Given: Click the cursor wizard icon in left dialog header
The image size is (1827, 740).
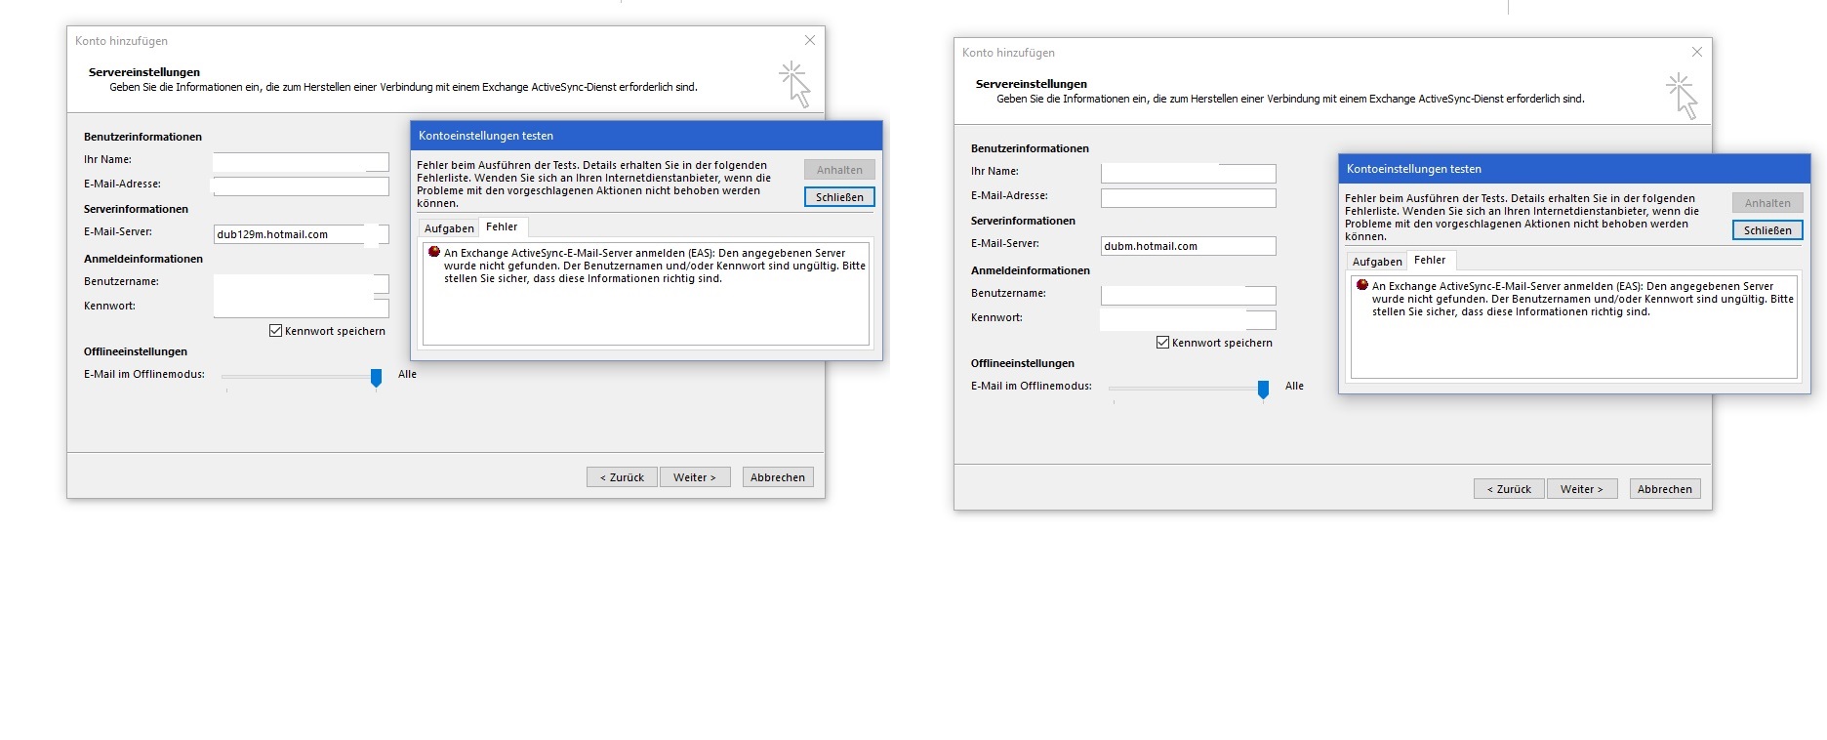Looking at the screenshot, I should tap(795, 84).
